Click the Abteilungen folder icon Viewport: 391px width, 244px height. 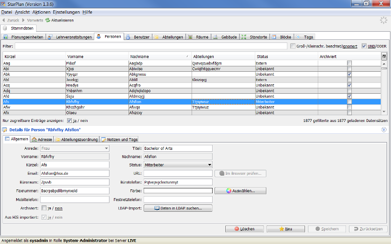156,37
